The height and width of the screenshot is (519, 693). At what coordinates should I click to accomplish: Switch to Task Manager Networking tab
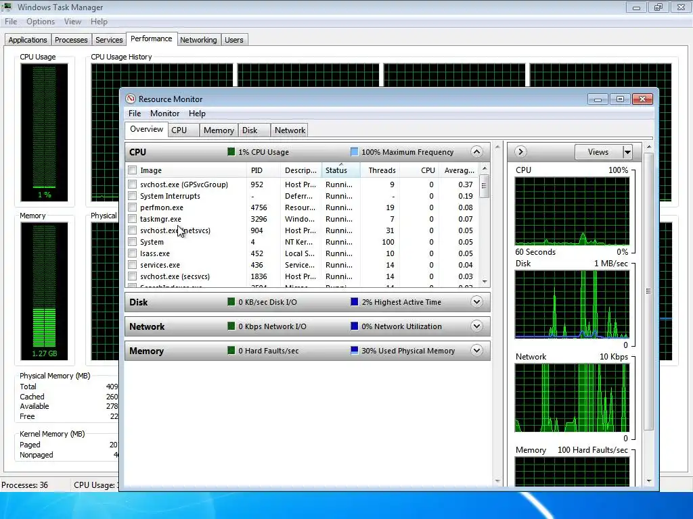[x=198, y=40]
